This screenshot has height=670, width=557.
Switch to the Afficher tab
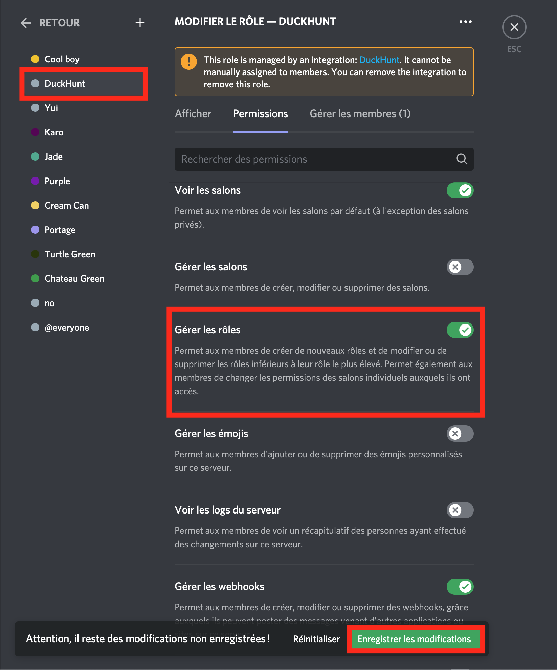point(193,114)
